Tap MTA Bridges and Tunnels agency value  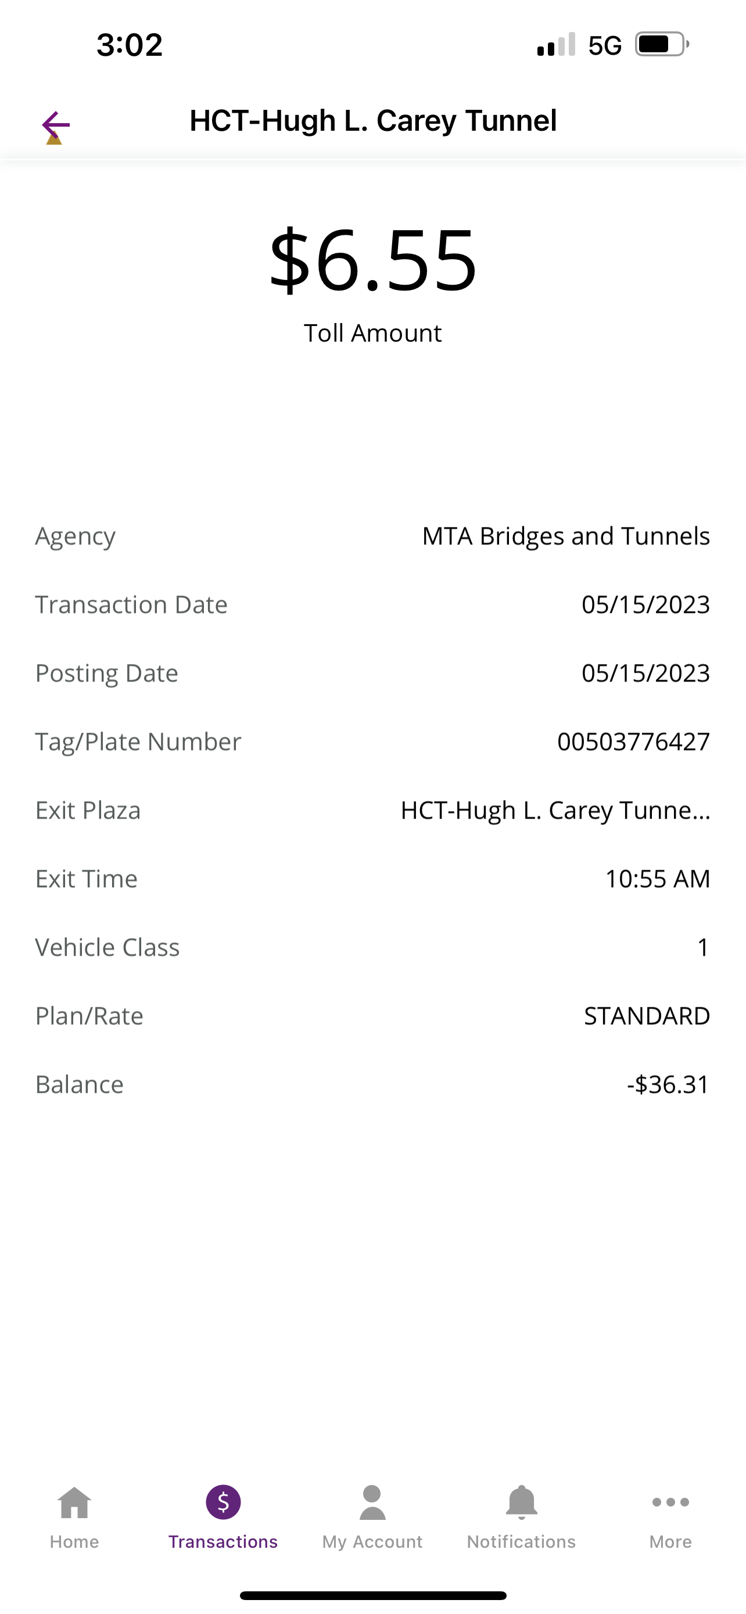566,536
